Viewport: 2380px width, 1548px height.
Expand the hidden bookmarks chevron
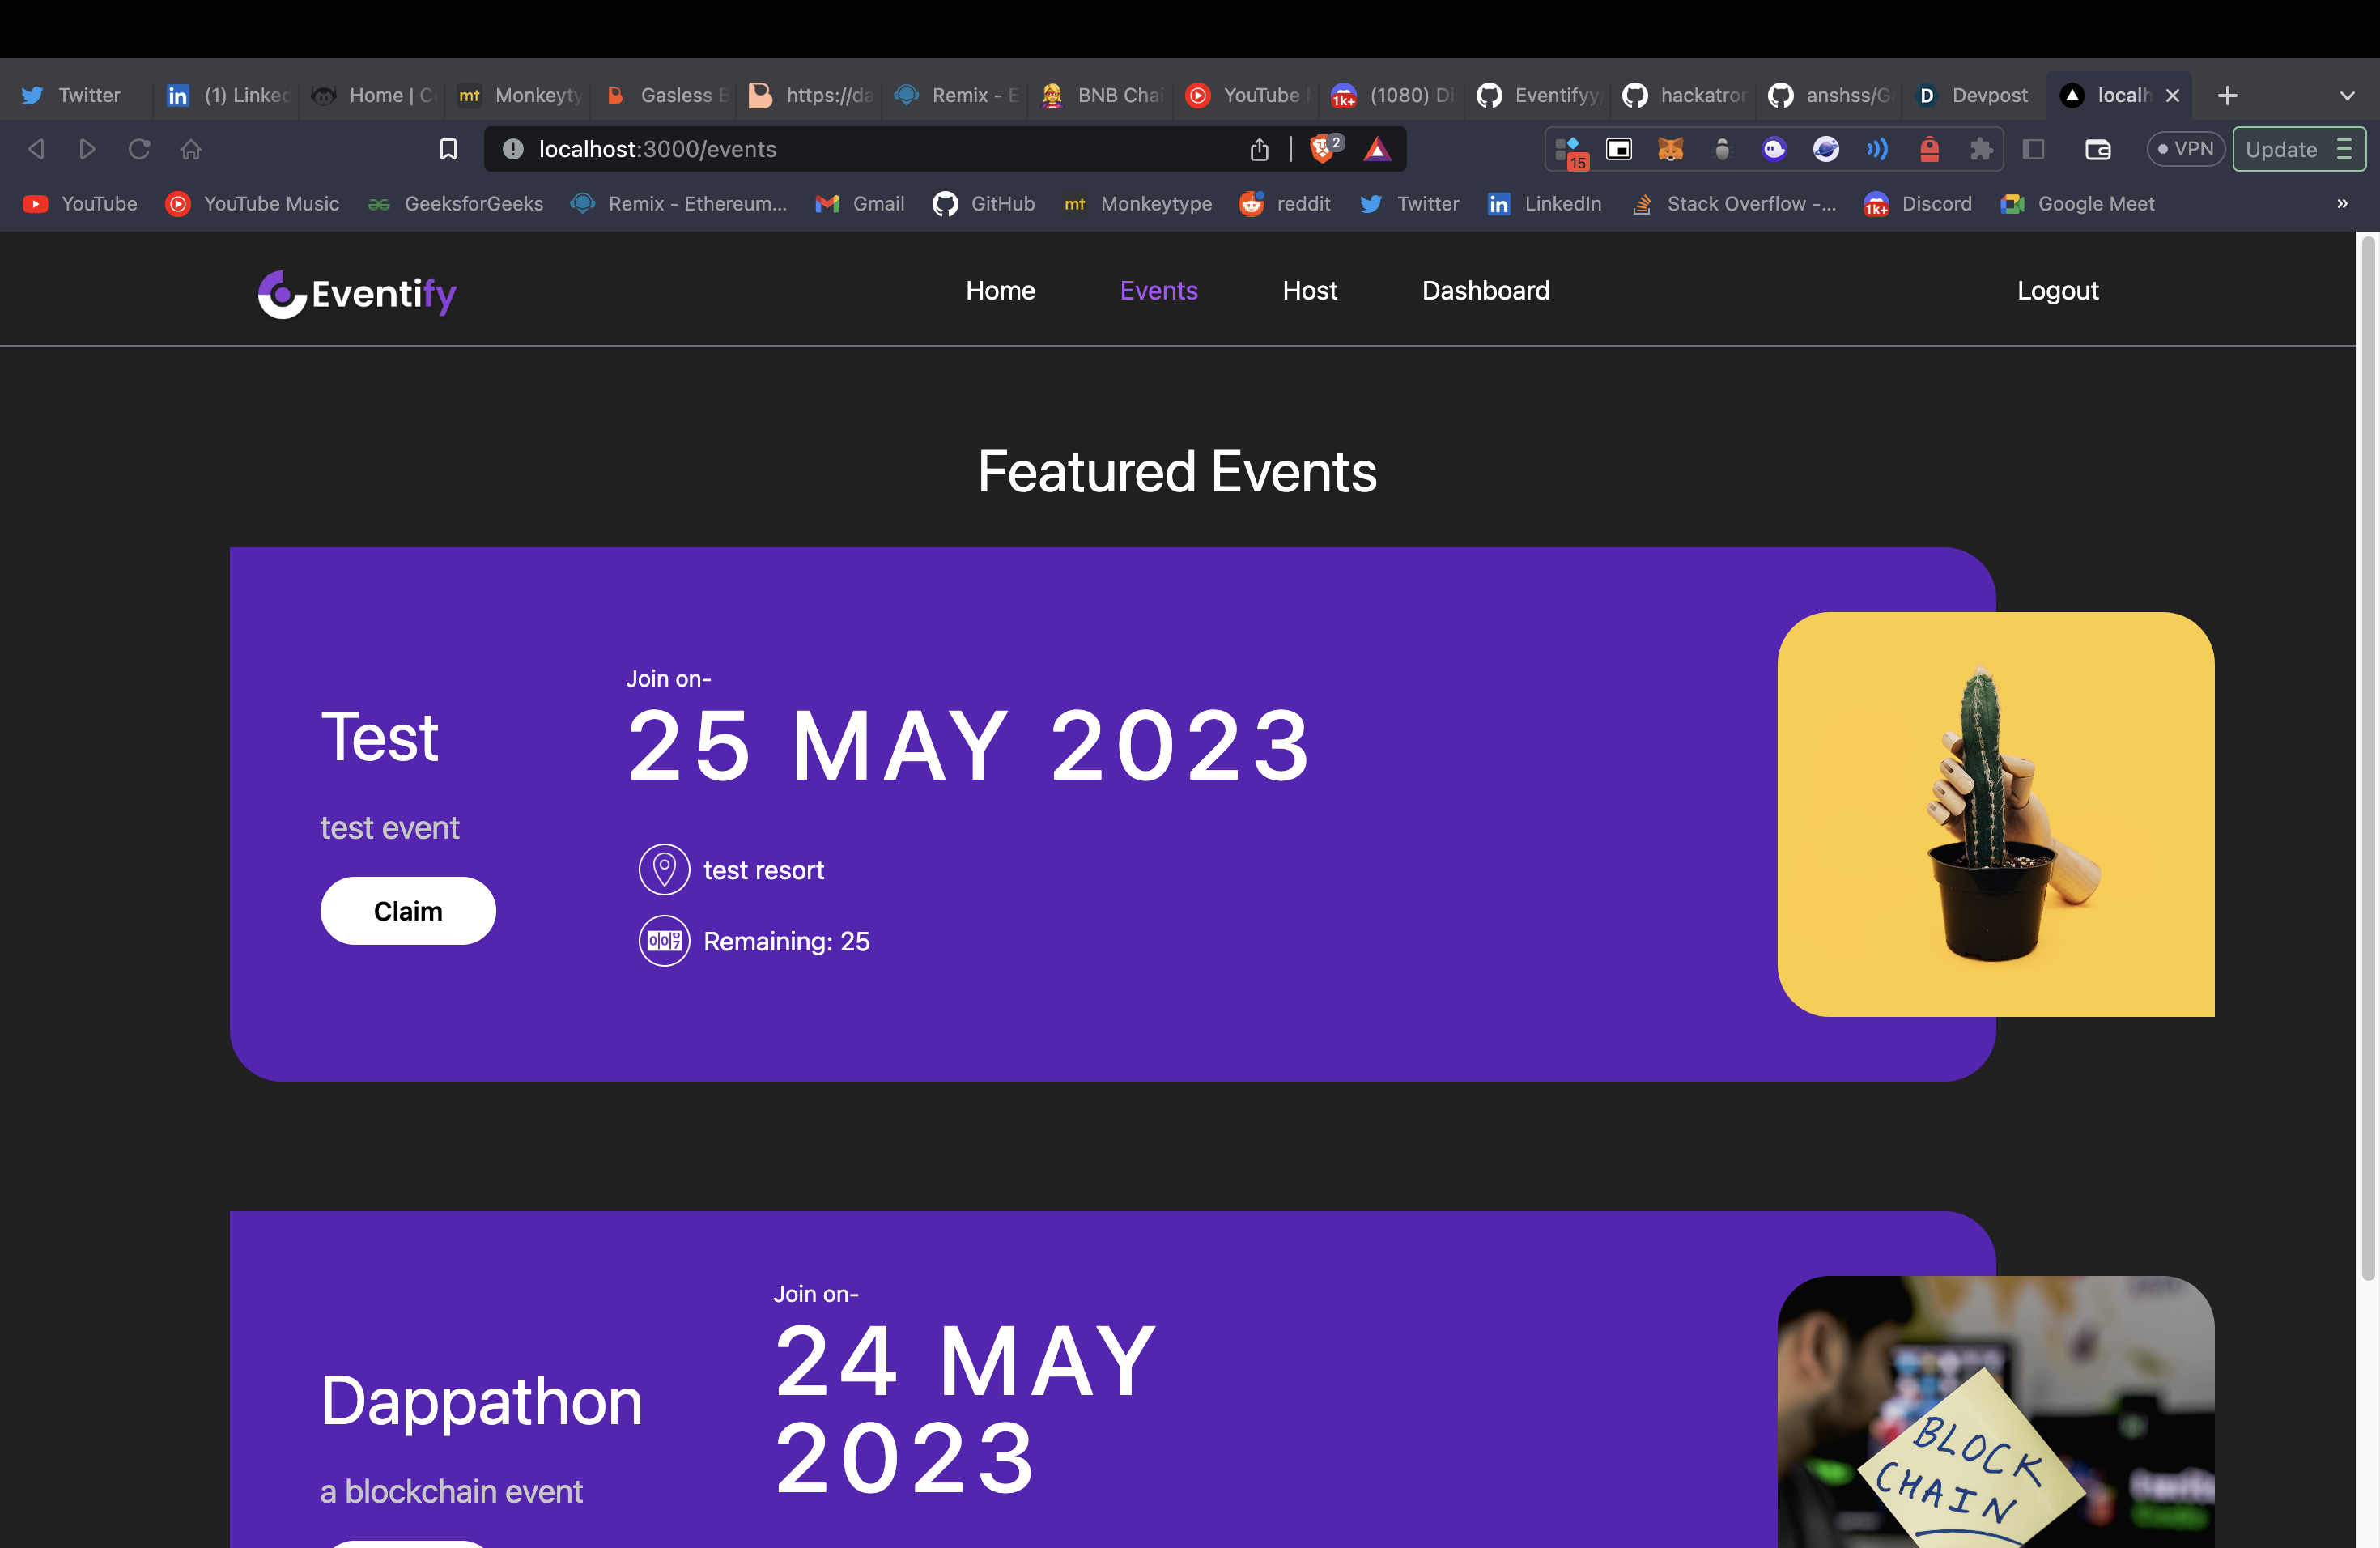[x=2342, y=204]
